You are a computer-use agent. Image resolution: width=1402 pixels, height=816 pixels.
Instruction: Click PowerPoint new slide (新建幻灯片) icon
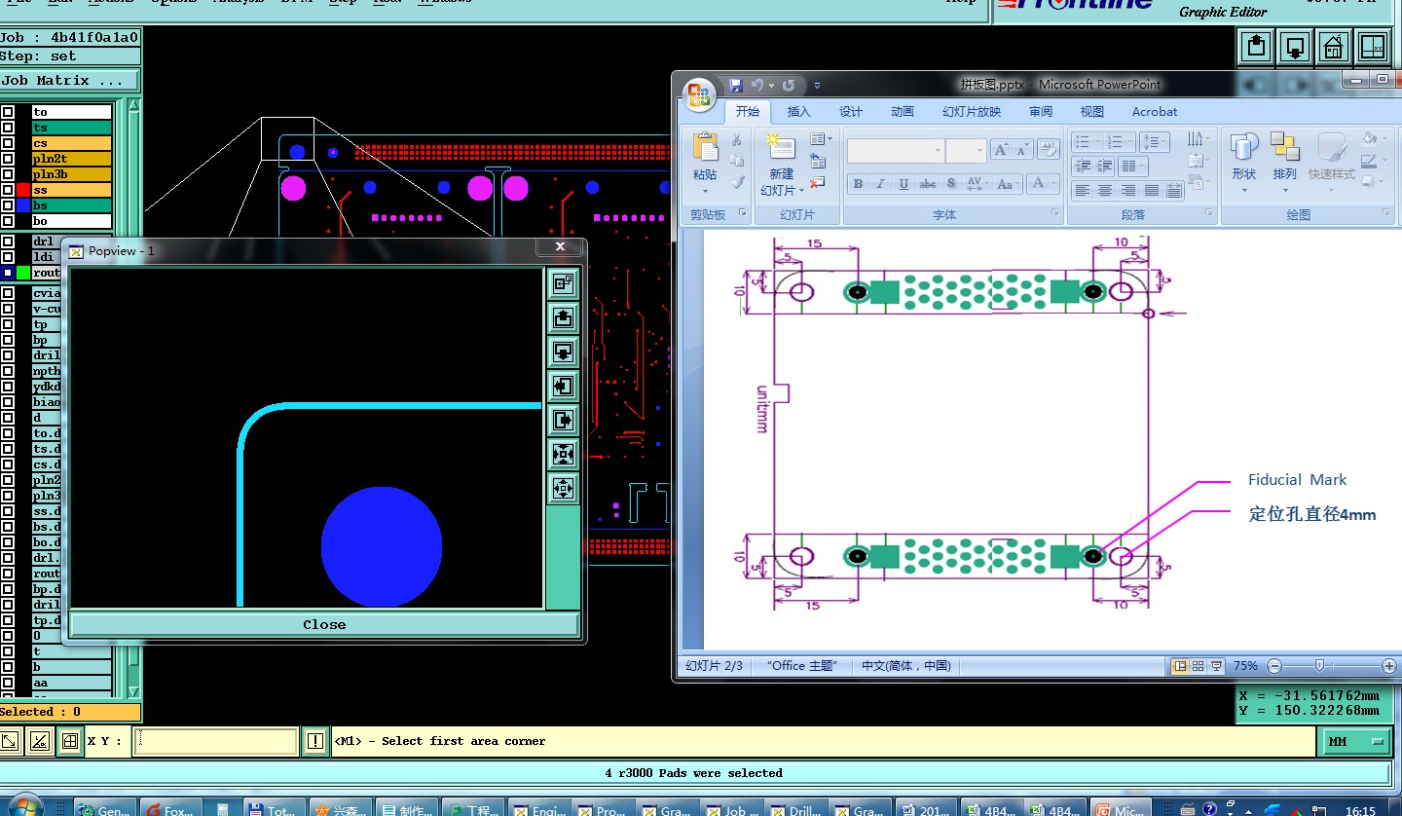click(x=781, y=146)
